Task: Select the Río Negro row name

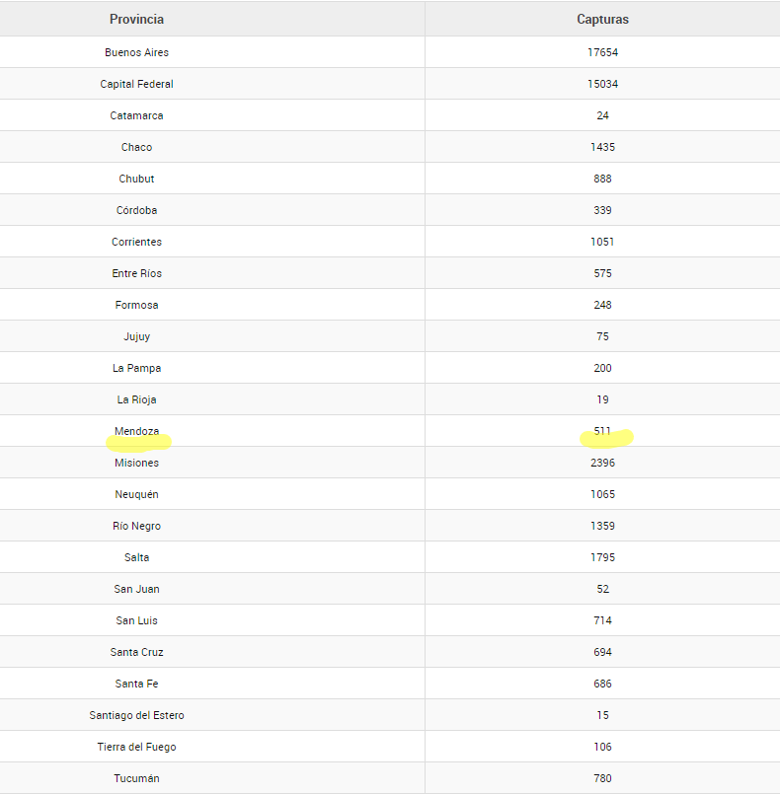Action: click(137, 526)
